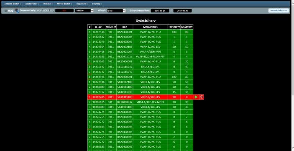Click code cell 5630181030
Screen dimensions: 294x151
click(x=125, y=92)
